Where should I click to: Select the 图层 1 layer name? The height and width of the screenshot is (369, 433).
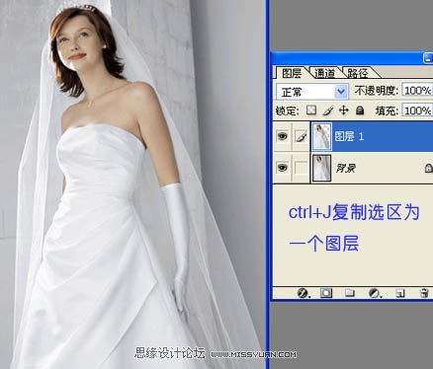point(349,136)
